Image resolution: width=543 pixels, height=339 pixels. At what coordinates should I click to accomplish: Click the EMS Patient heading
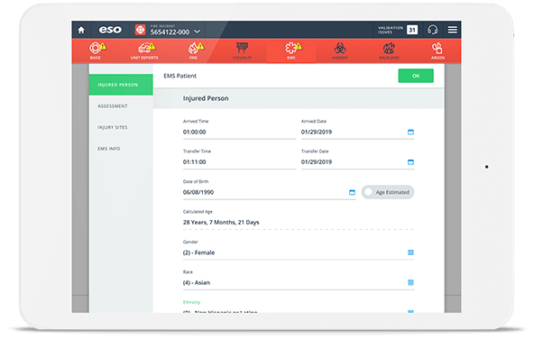[180, 76]
